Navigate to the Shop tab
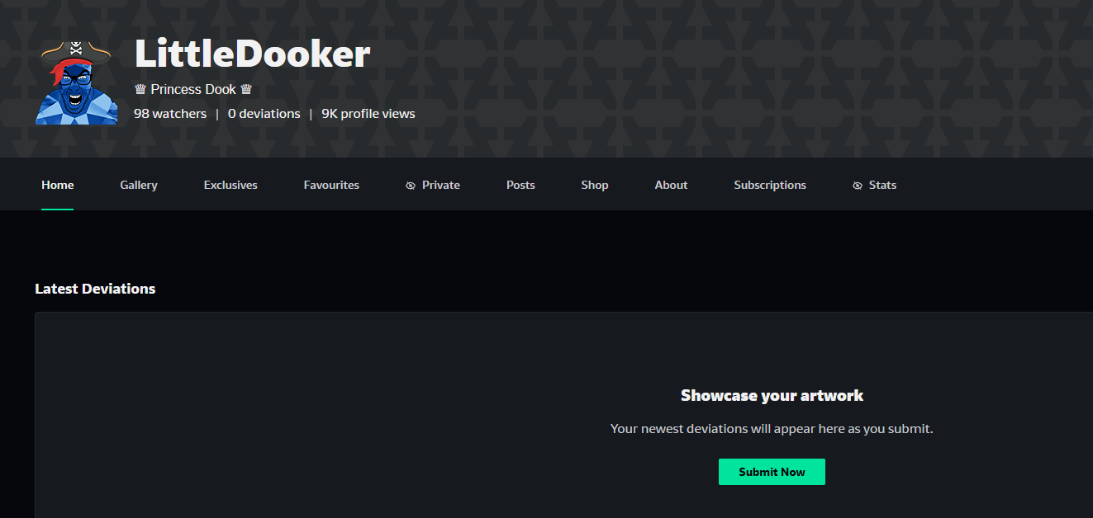Image resolution: width=1093 pixels, height=518 pixels. [595, 185]
